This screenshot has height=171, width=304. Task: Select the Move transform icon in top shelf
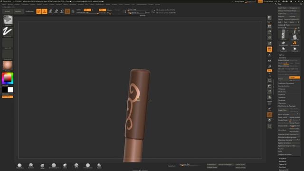coord(50,11)
